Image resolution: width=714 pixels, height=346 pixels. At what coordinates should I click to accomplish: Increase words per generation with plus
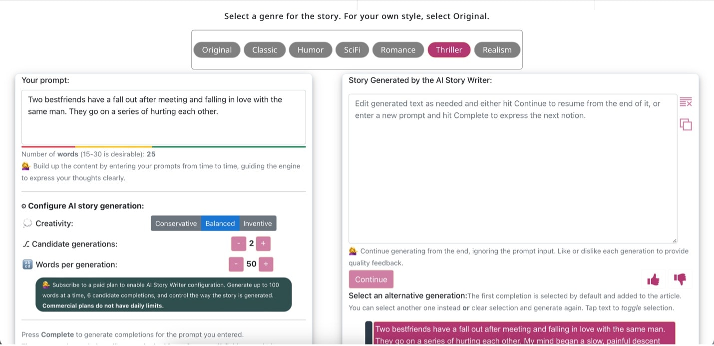[x=266, y=264]
